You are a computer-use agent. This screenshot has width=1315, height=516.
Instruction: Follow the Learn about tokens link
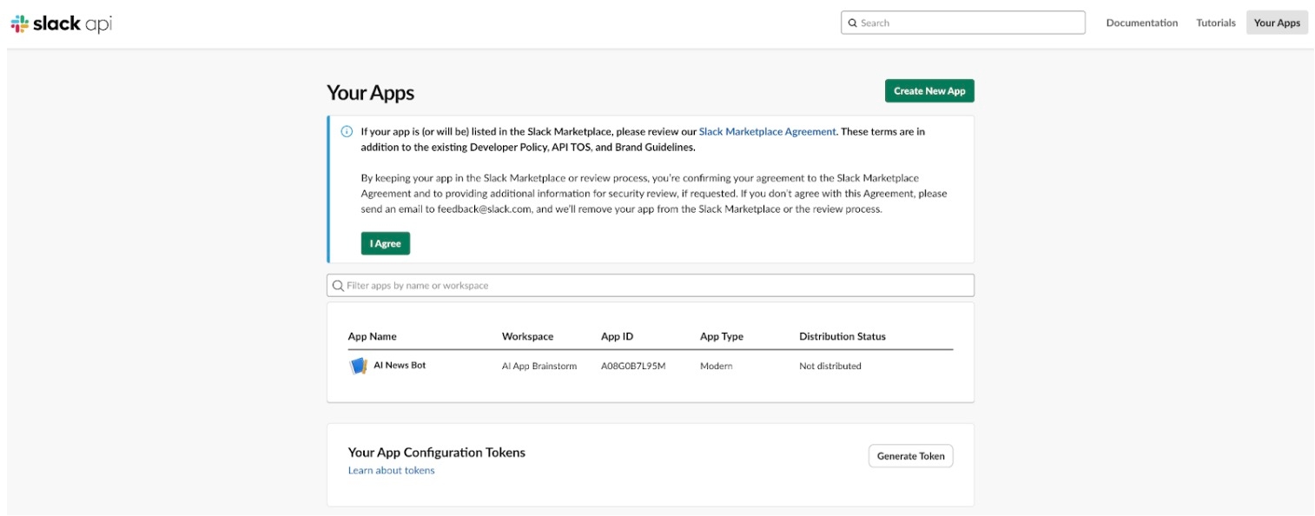pos(391,471)
